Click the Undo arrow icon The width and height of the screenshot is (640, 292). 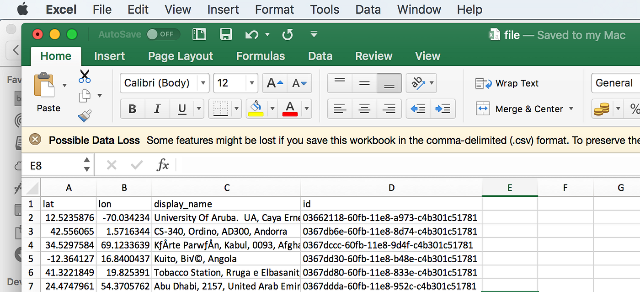[x=252, y=34]
